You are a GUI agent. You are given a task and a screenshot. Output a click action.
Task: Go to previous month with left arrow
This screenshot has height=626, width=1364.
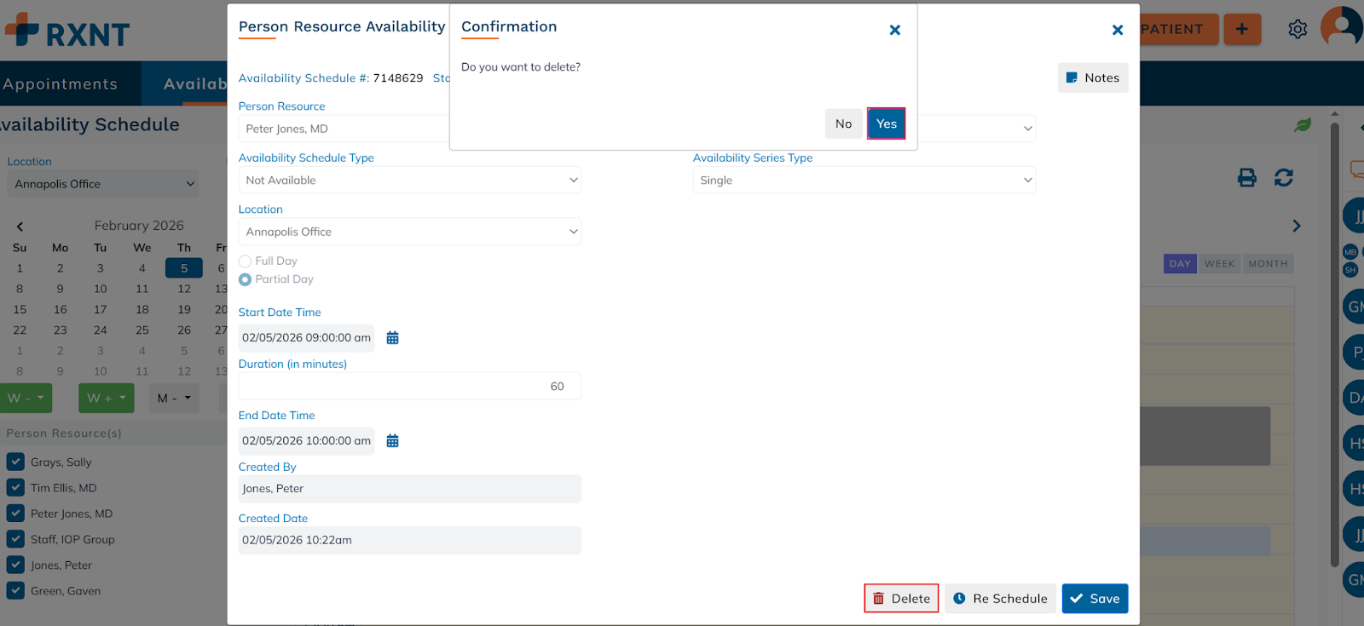tap(20, 227)
